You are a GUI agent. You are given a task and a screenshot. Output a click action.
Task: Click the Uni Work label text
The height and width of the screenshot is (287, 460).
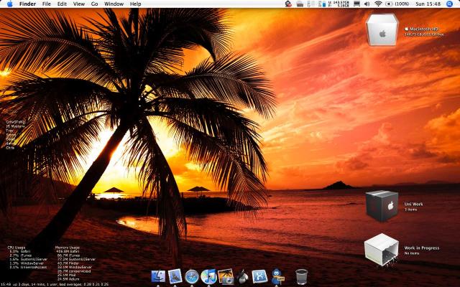pyautogui.click(x=414, y=204)
